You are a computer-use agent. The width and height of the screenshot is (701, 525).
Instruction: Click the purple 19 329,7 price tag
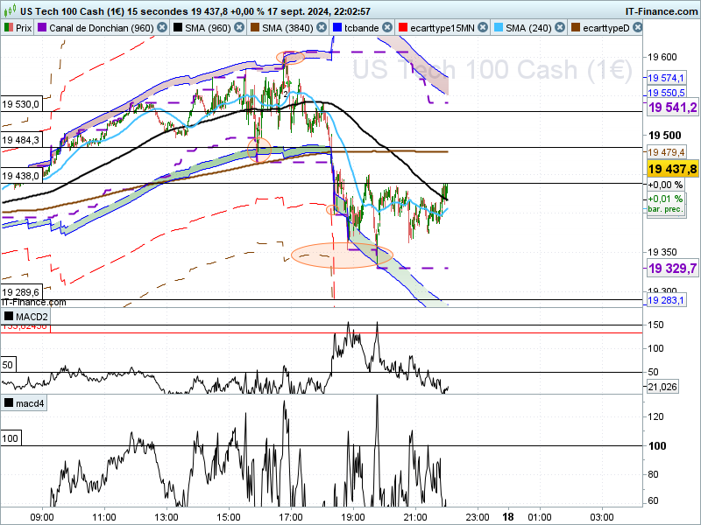click(x=672, y=269)
